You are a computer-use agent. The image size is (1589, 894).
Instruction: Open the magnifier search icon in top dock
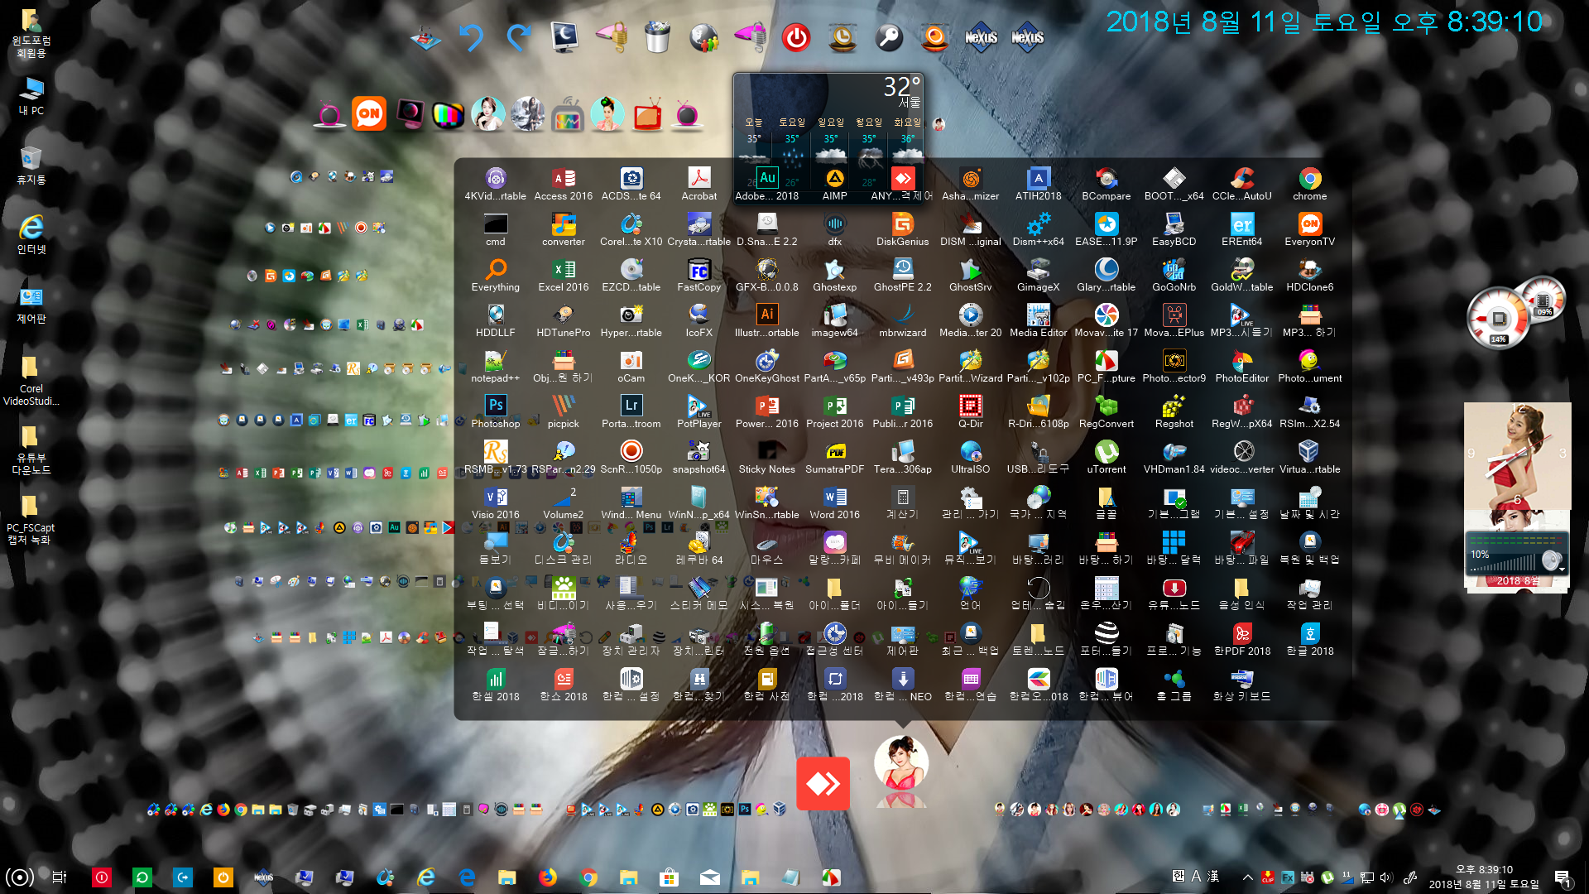pos(889,38)
